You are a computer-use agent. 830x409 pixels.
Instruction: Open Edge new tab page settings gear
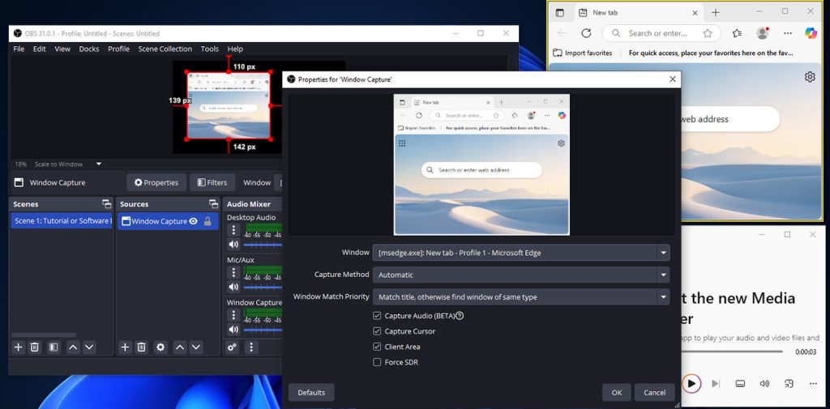810,77
